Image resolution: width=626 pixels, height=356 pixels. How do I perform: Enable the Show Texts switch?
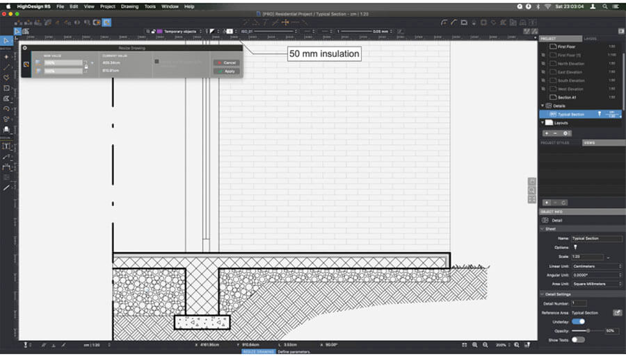pos(577,339)
